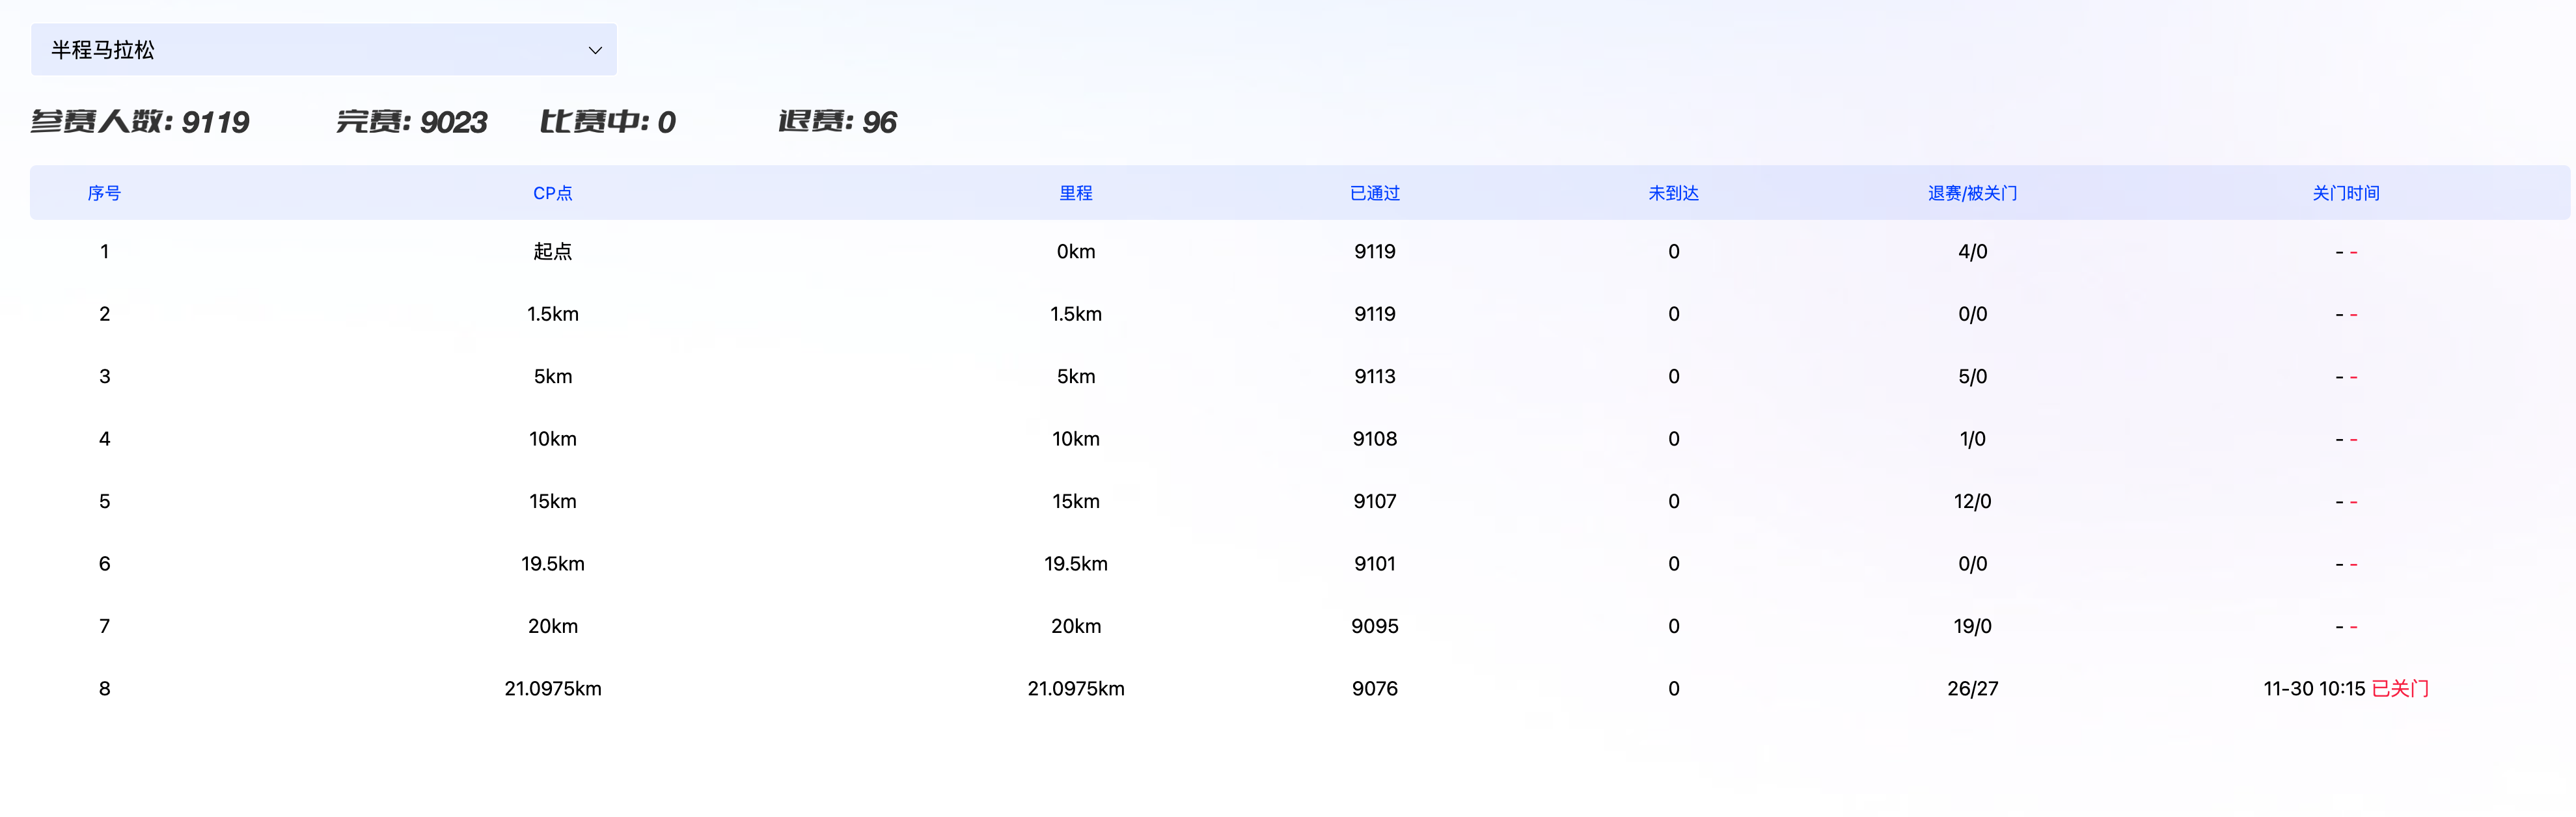Screen dimensions: 2576x817
Task: Click the dropdown chevron arrow icon
Action: [x=595, y=50]
